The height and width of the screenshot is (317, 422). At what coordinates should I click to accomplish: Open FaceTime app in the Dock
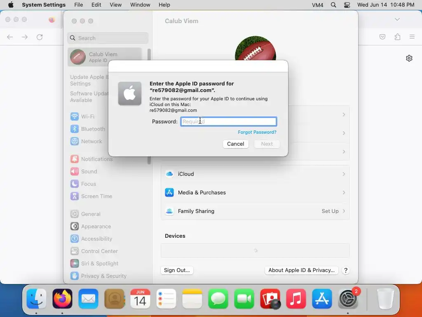coord(244,299)
